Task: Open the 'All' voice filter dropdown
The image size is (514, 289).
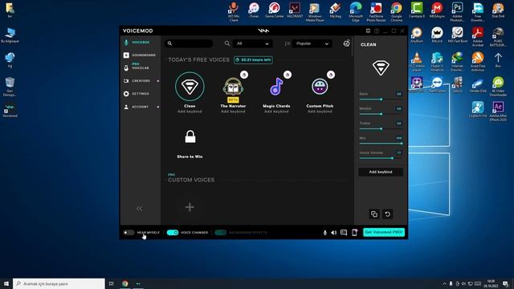Action: (252, 43)
